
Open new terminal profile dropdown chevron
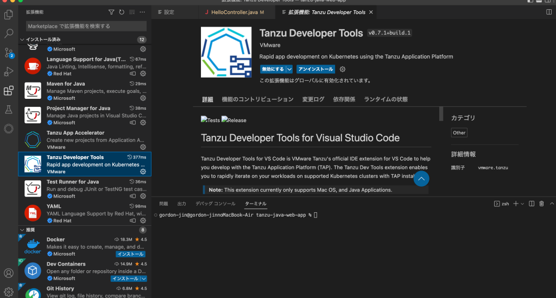coord(522,204)
